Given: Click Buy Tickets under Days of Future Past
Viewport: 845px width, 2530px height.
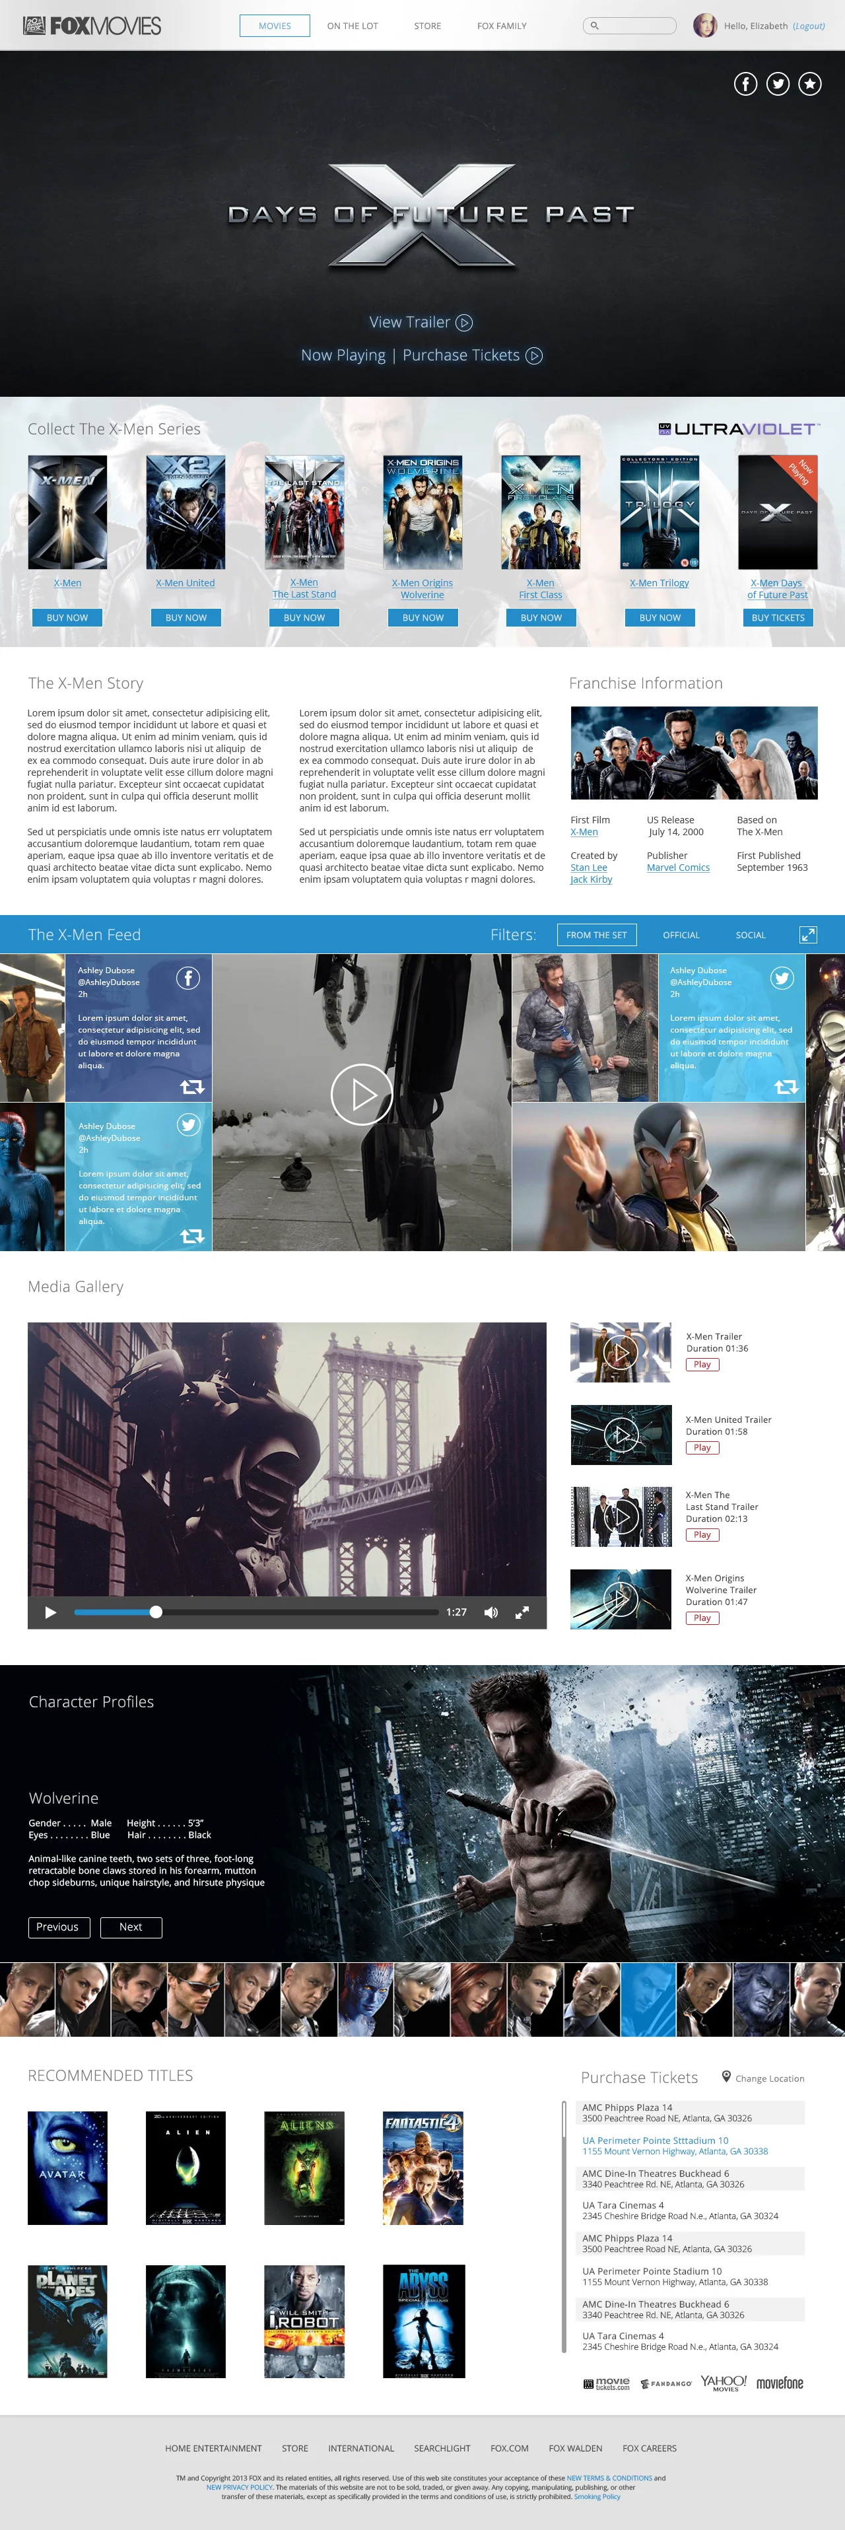Looking at the screenshot, I should [x=778, y=618].
